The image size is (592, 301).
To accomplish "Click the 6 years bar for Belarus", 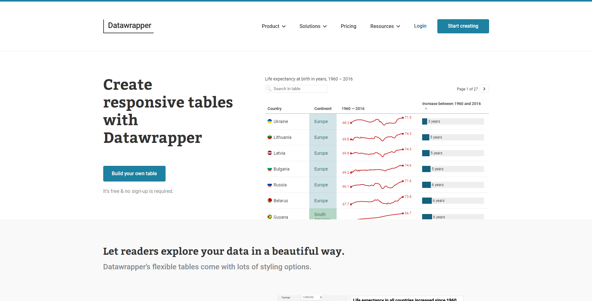I will [453, 201].
